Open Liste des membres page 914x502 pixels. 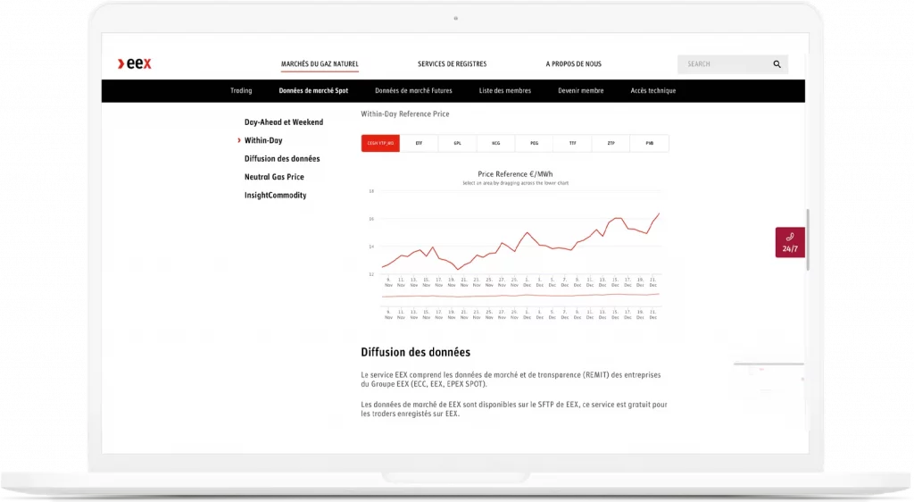click(x=504, y=91)
